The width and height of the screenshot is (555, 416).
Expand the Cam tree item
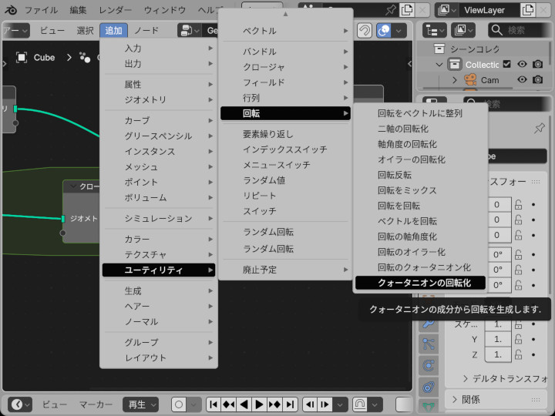click(454, 80)
